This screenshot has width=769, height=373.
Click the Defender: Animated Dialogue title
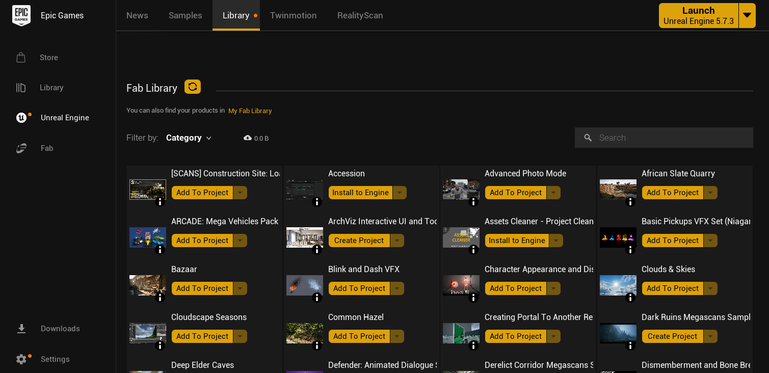383,365
